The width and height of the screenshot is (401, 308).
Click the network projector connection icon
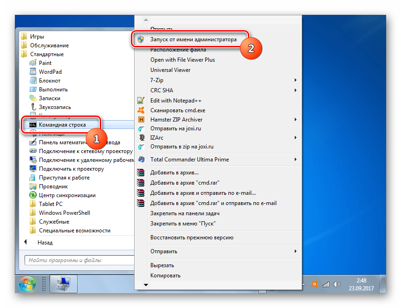point(33,151)
